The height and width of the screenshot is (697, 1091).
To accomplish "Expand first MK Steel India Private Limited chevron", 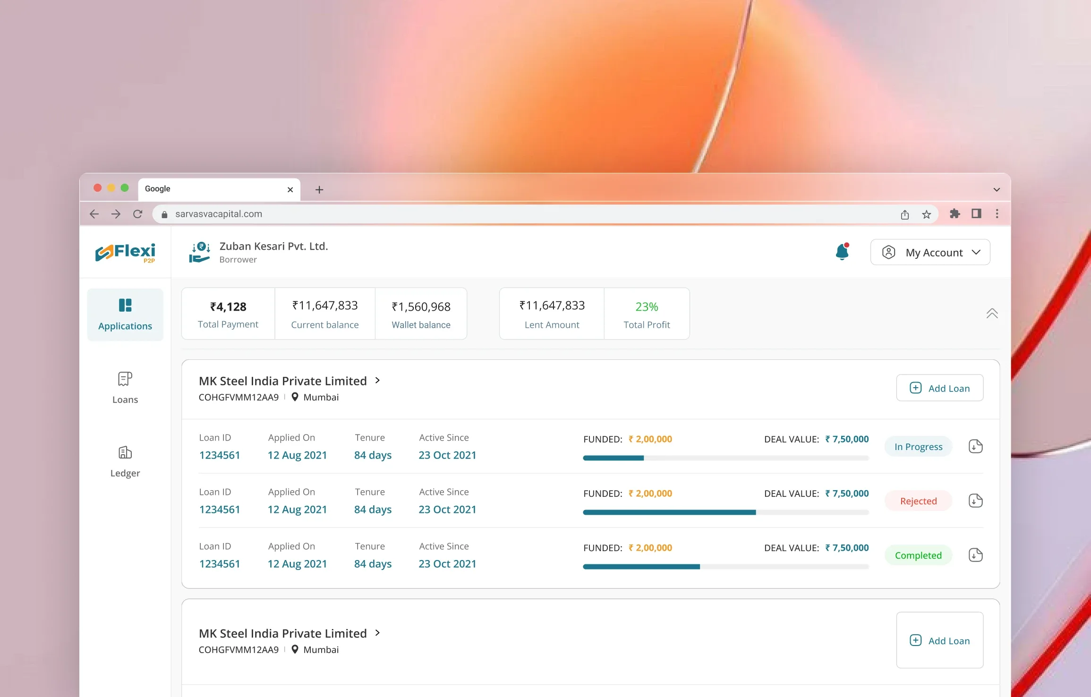I will [377, 380].
